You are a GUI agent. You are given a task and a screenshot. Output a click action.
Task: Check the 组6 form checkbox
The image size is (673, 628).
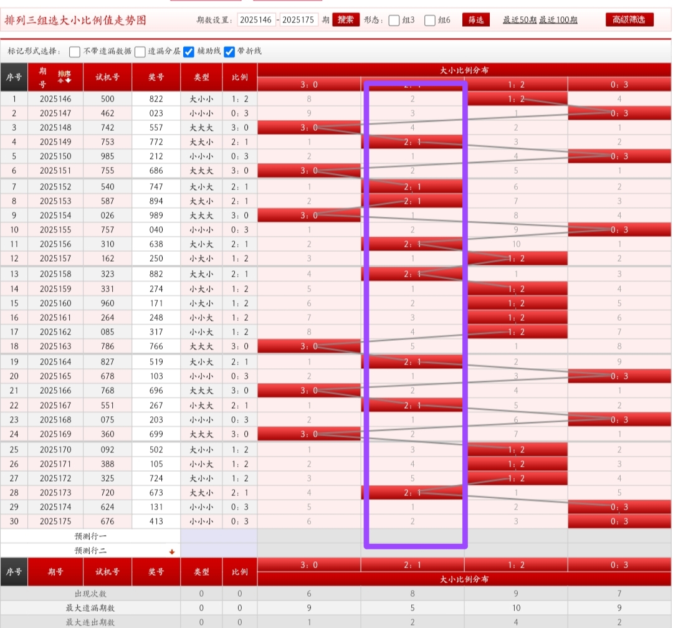429,20
